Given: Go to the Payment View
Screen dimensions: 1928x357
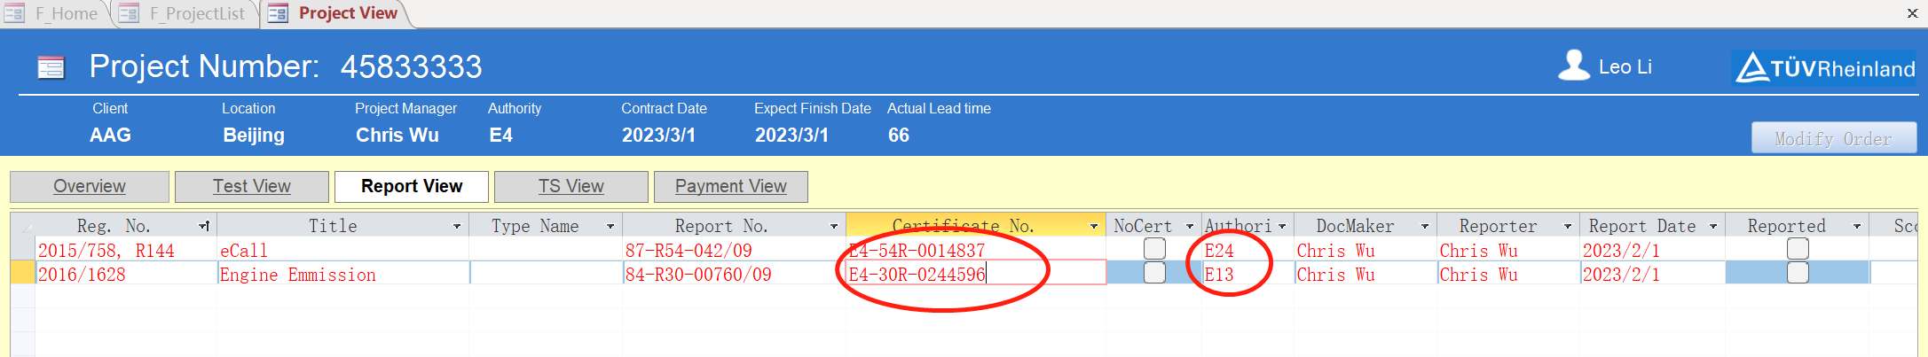Looking at the screenshot, I should 730,186.
